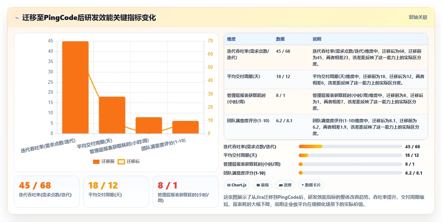The image size is (442, 222).
Task: Click the orange 迁移前 legend swatch
Action: 96,162
